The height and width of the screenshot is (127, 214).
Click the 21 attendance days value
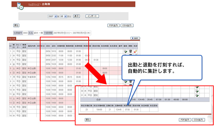(110, 109)
